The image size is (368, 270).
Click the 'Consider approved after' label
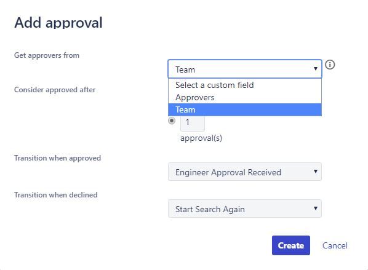tap(55, 90)
